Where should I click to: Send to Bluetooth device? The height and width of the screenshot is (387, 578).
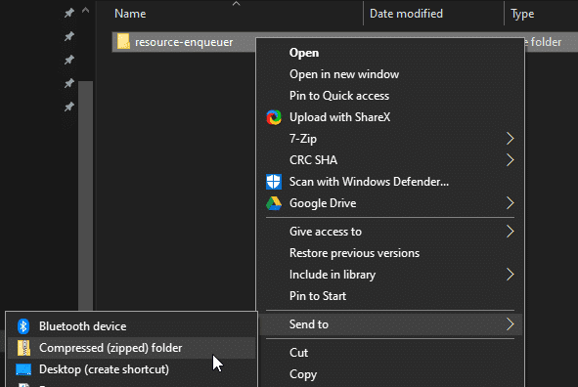click(131, 326)
